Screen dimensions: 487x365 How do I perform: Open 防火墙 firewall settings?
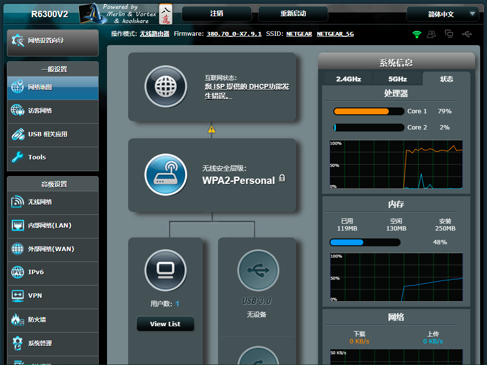[53, 320]
